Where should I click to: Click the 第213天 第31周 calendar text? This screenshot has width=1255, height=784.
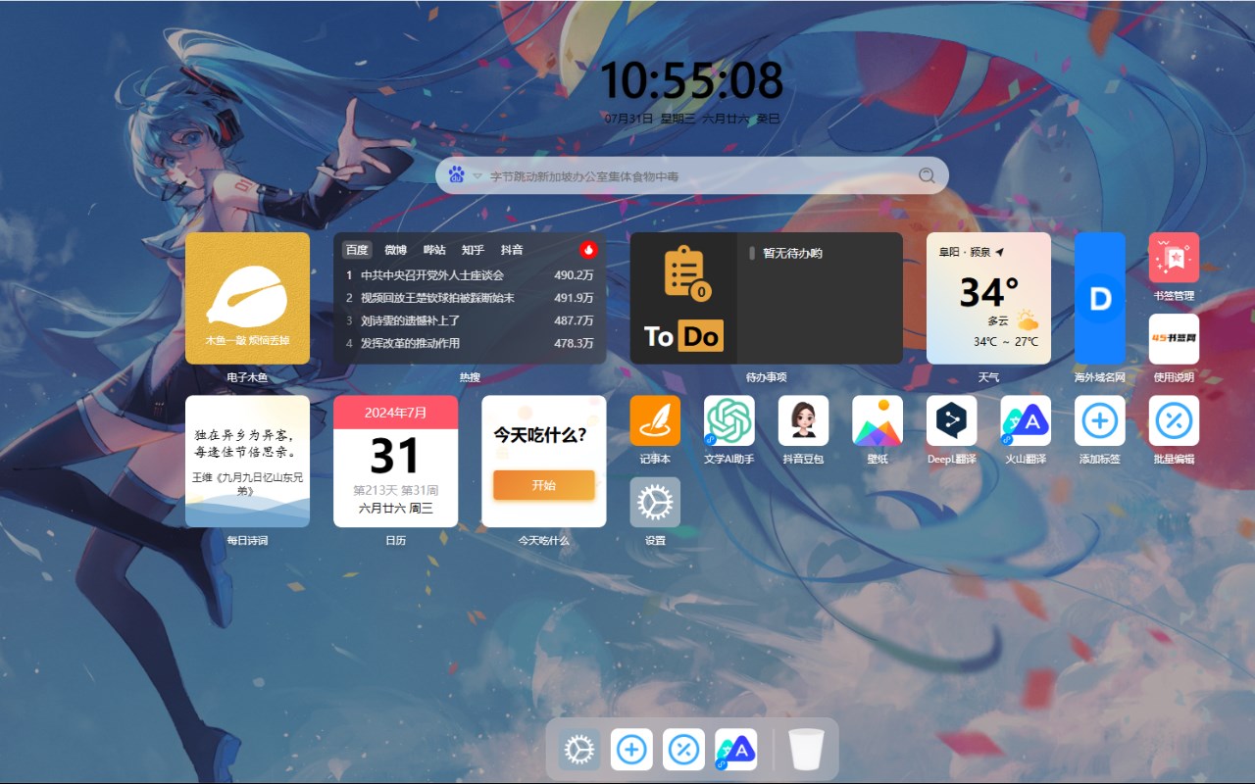pos(395,490)
